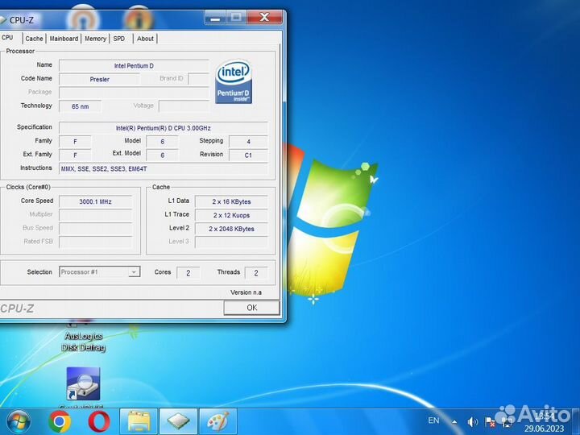Activate the CPU-Z chip icon in taskbar
Viewport: 580px width, 435px height.
179,421
